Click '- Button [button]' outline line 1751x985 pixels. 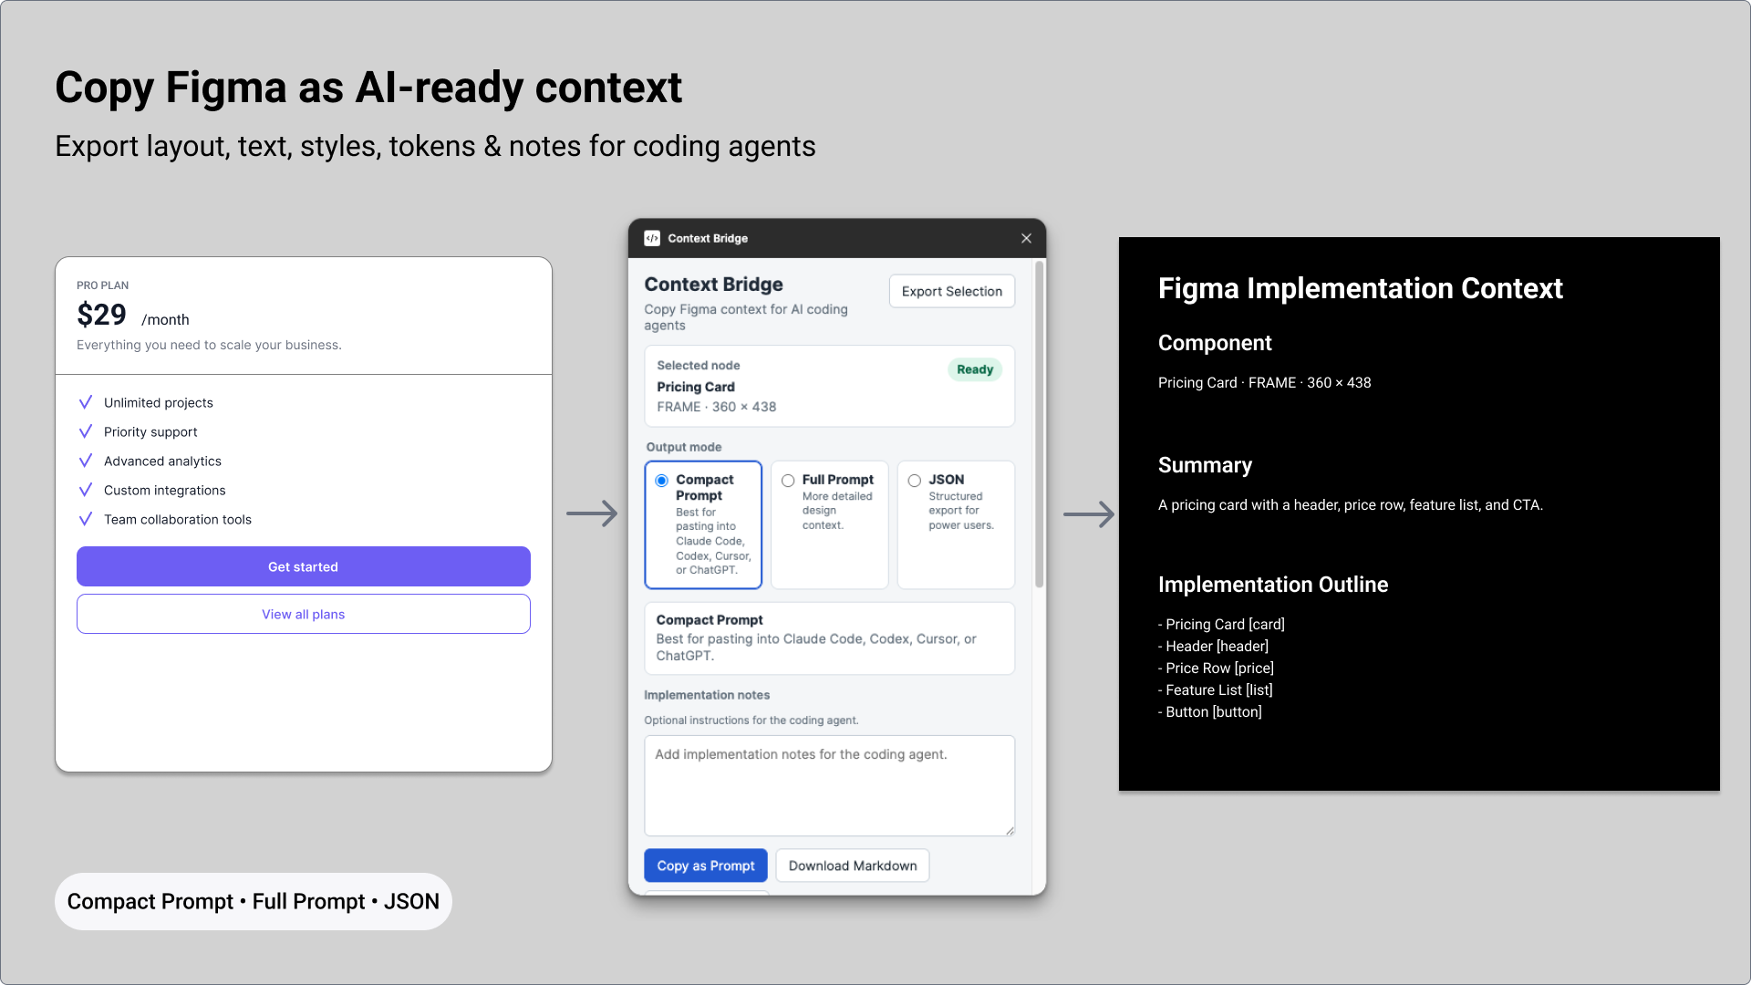[1210, 711]
